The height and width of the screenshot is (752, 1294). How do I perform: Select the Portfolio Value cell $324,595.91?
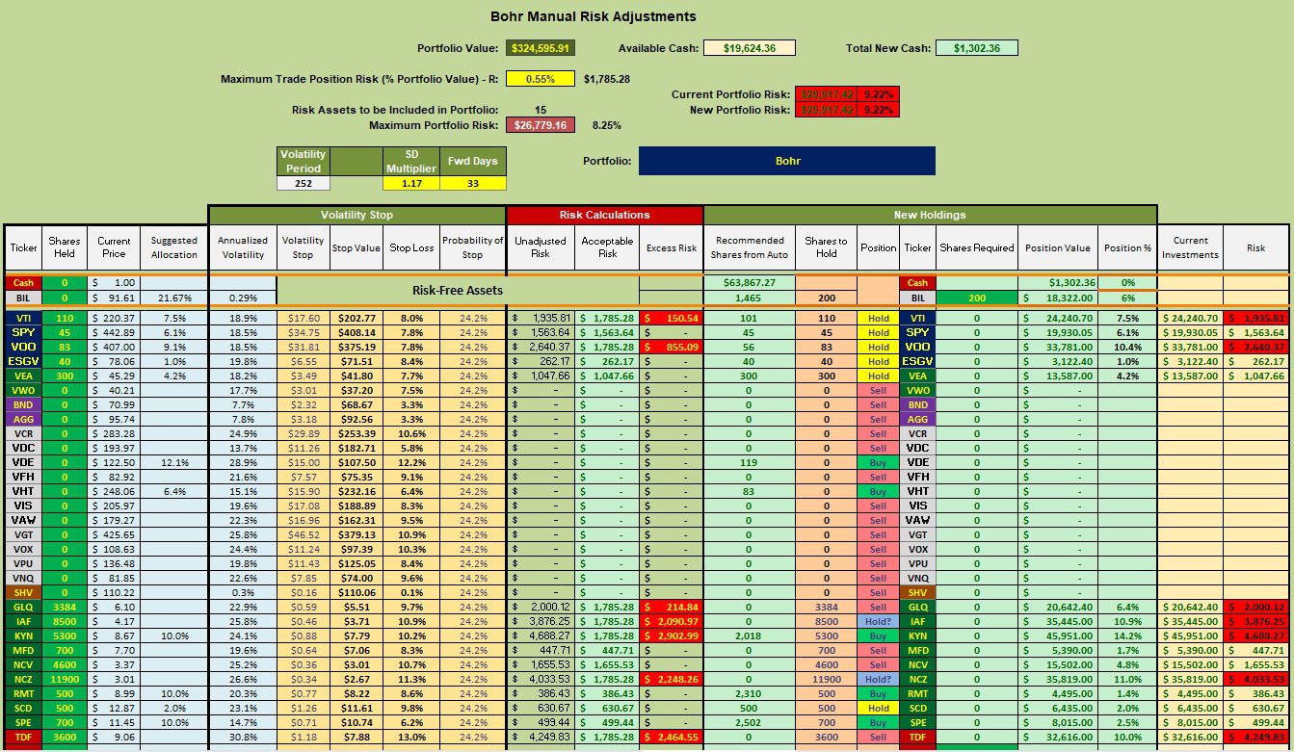coord(540,48)
